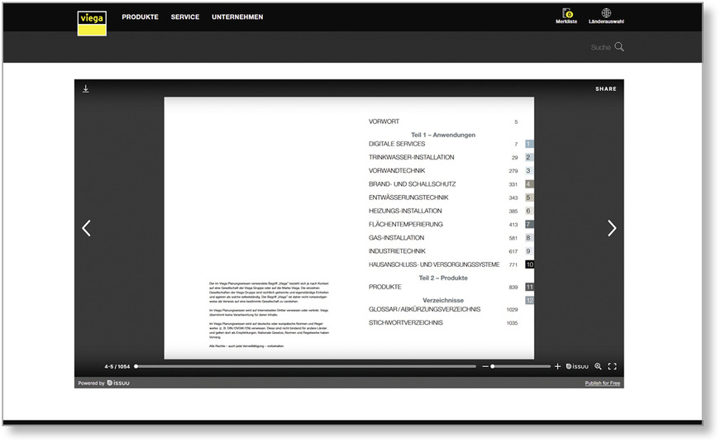The image size is (721, 443).
Task: Click chapter tab number 10
Action: (x=529, y=264)
